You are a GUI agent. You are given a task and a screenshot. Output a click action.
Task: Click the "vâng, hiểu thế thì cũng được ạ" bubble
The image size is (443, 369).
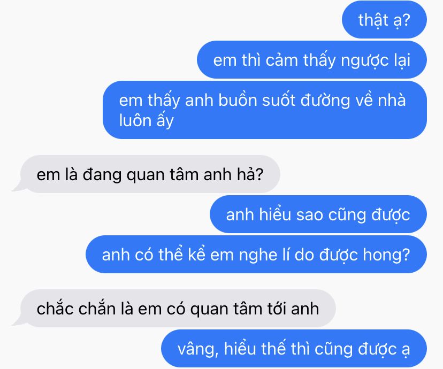[294, 348]
